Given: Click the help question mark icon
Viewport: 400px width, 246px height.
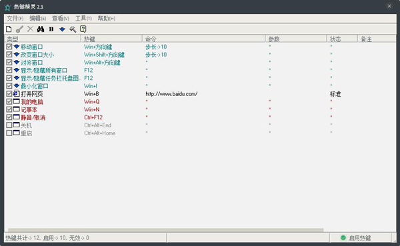Looking at the screenshot, I should pos(83,29).
